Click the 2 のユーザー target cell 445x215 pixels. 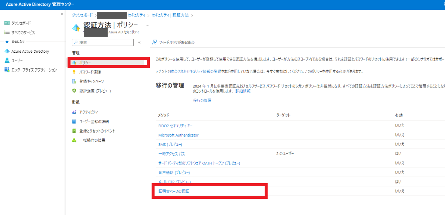285,154
